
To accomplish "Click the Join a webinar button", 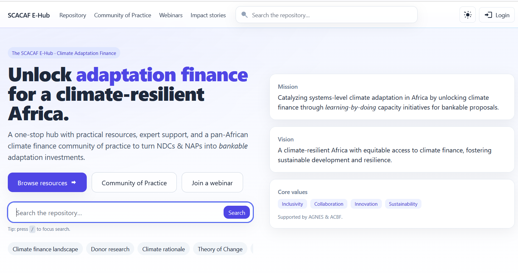I will tap(212, 182).
